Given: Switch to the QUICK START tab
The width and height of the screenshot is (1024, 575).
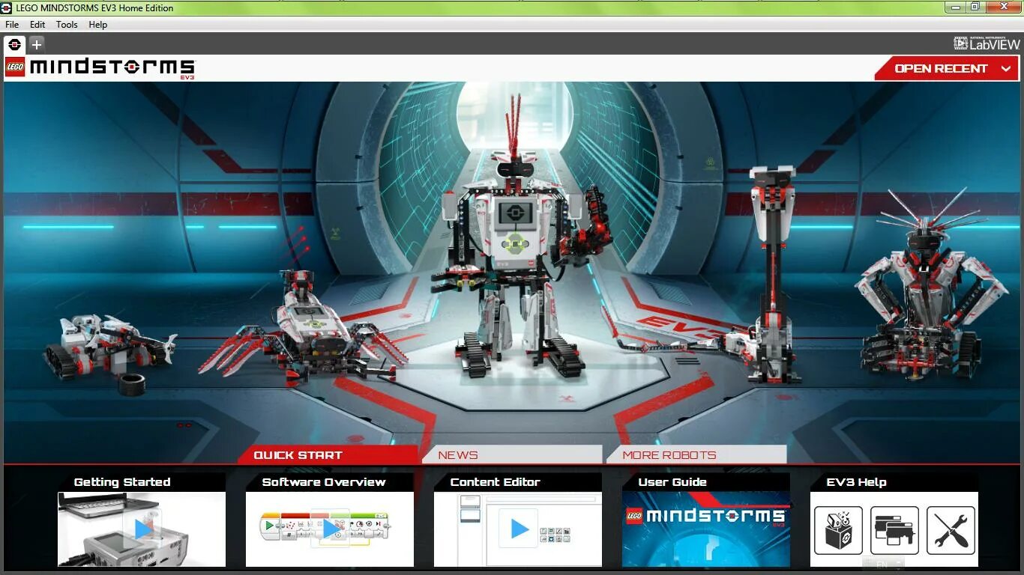Looking at the screenshot, I should point(327,454).
